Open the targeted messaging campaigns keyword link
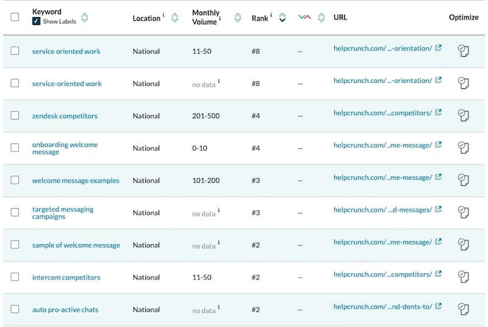The image size is (488, 327). pyautogui.click(x=63, y=213)
